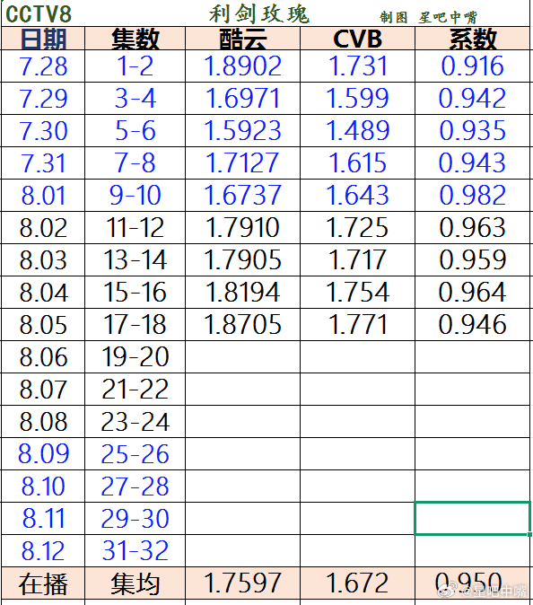Screen dimensions: 533x605
Task: Select the 日期 header cell
Action: click(x=43, y=39)
